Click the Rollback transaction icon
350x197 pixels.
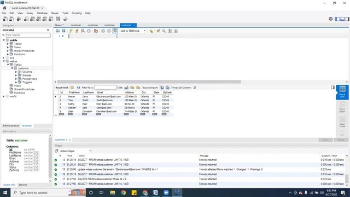point(109,31)
